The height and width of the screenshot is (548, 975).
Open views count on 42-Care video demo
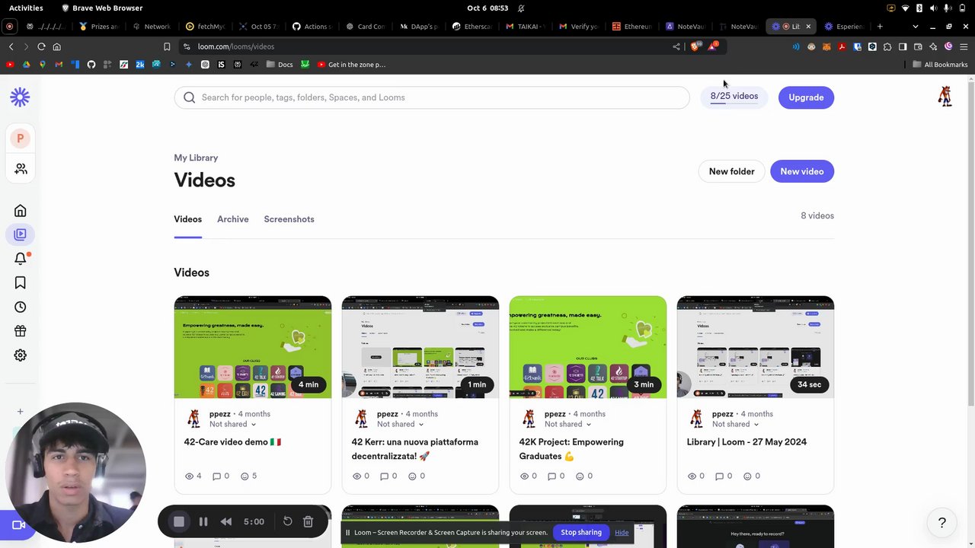click(193, 476)
